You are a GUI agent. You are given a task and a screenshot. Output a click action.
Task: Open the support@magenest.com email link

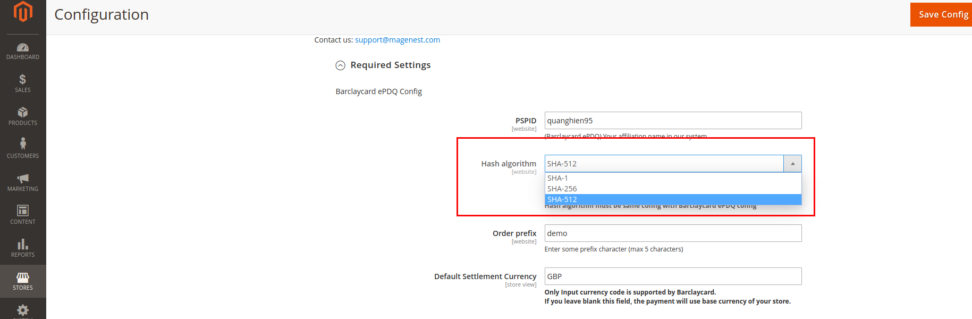point(397,40)
